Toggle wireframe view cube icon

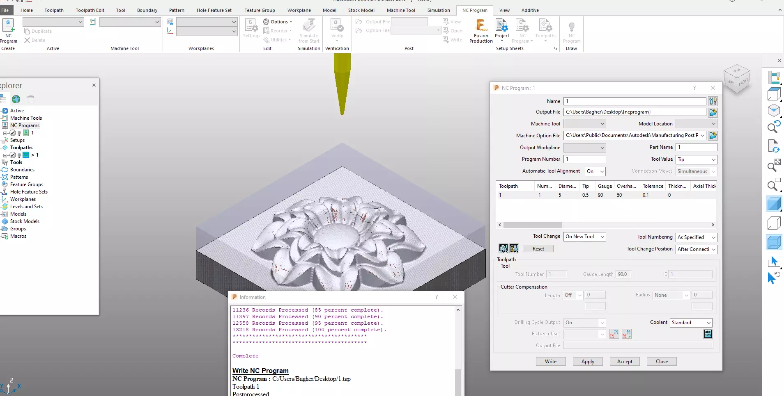tap(774, 223)
